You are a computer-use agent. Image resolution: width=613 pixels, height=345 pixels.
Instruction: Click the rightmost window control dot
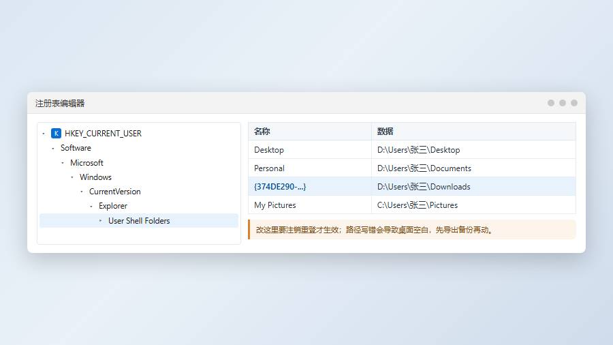pos(574,103)
